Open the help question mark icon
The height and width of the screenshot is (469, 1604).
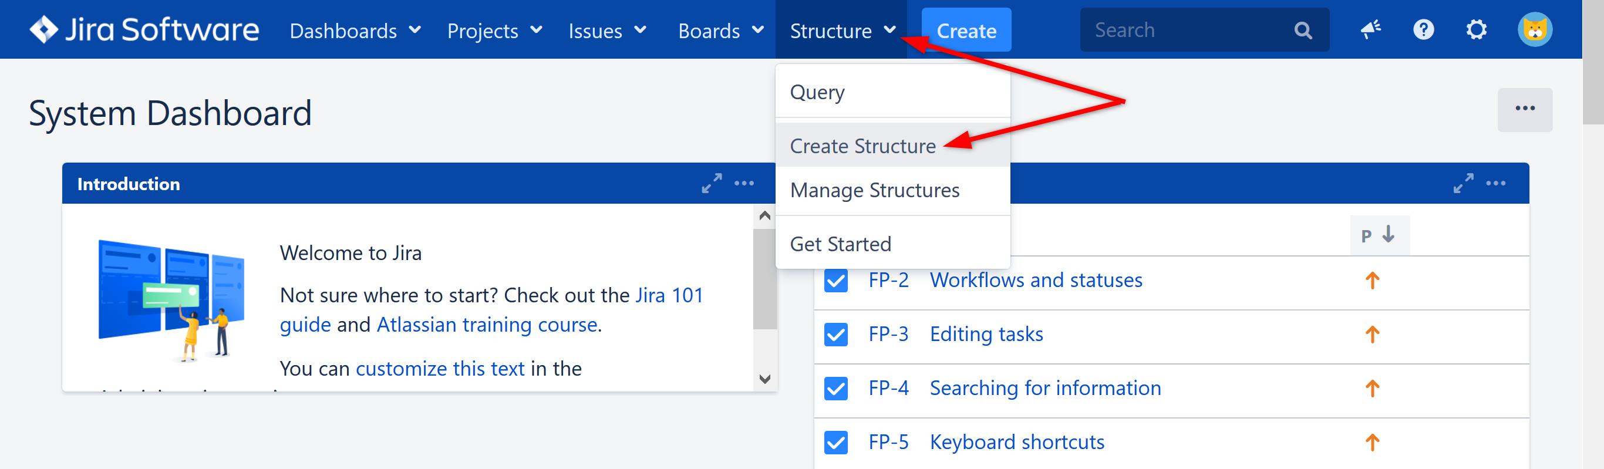coord(1423,29)
